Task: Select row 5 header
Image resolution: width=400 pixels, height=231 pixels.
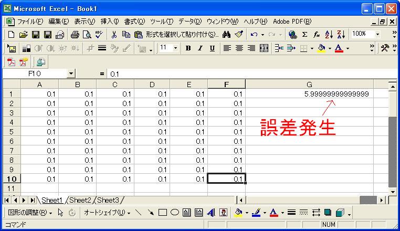Action: pos(12,132)
